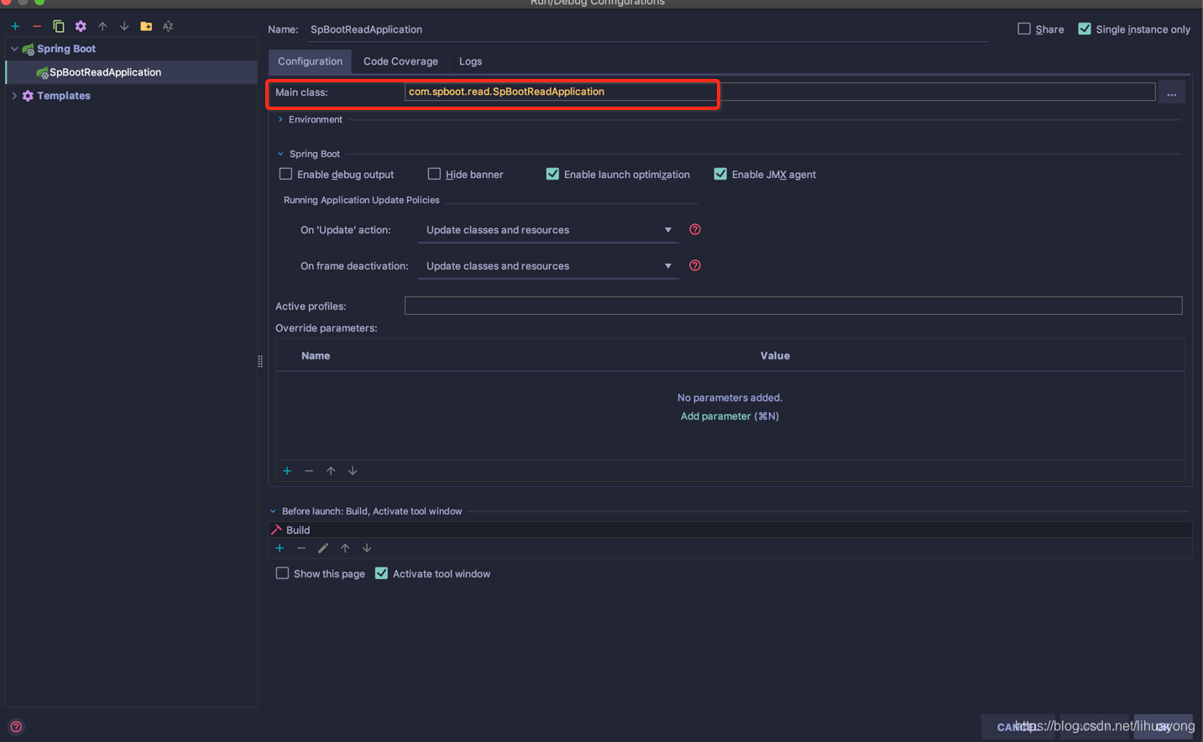
Task: Open the Logs tab
Action: (x=470, y=61)
